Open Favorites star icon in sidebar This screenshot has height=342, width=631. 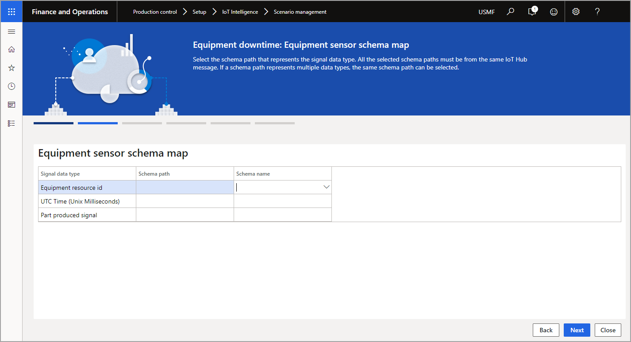[12, 68]
